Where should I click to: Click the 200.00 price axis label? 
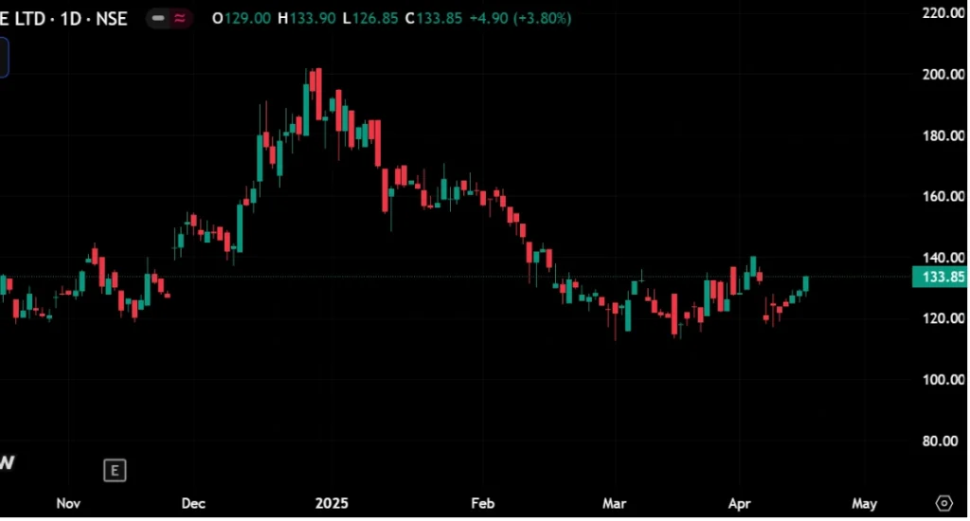point(943,74)
